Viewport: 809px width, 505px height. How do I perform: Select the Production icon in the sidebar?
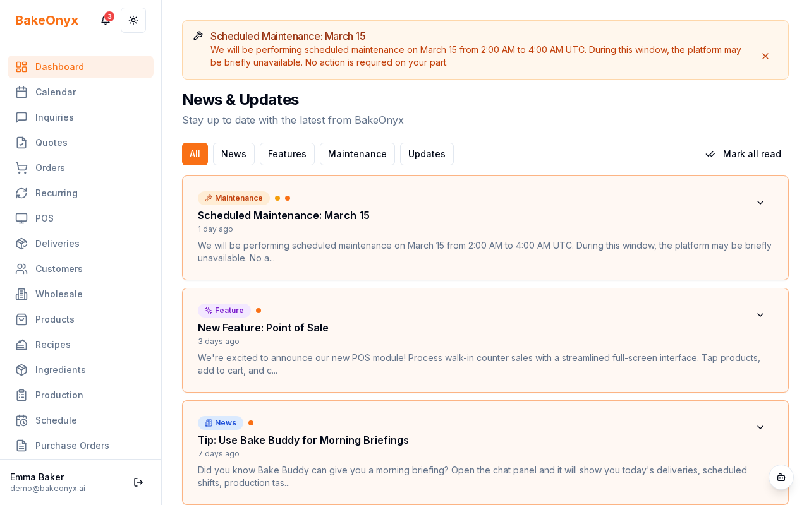(21, 395)
